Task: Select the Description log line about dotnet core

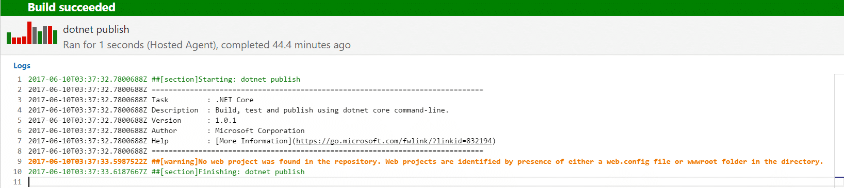Action: point(238,110)
